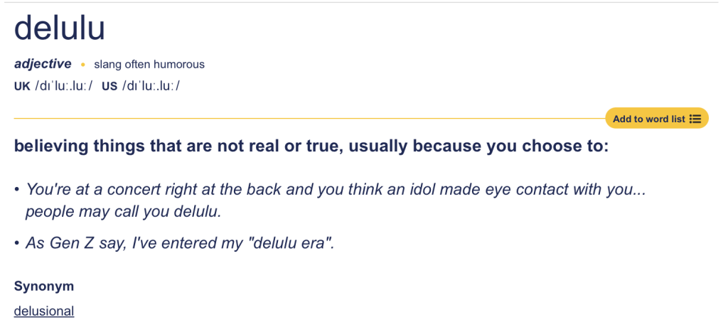Click the US phonetic pronunciation text
Viewport: 728px width, 327px height.
(151, 87)
